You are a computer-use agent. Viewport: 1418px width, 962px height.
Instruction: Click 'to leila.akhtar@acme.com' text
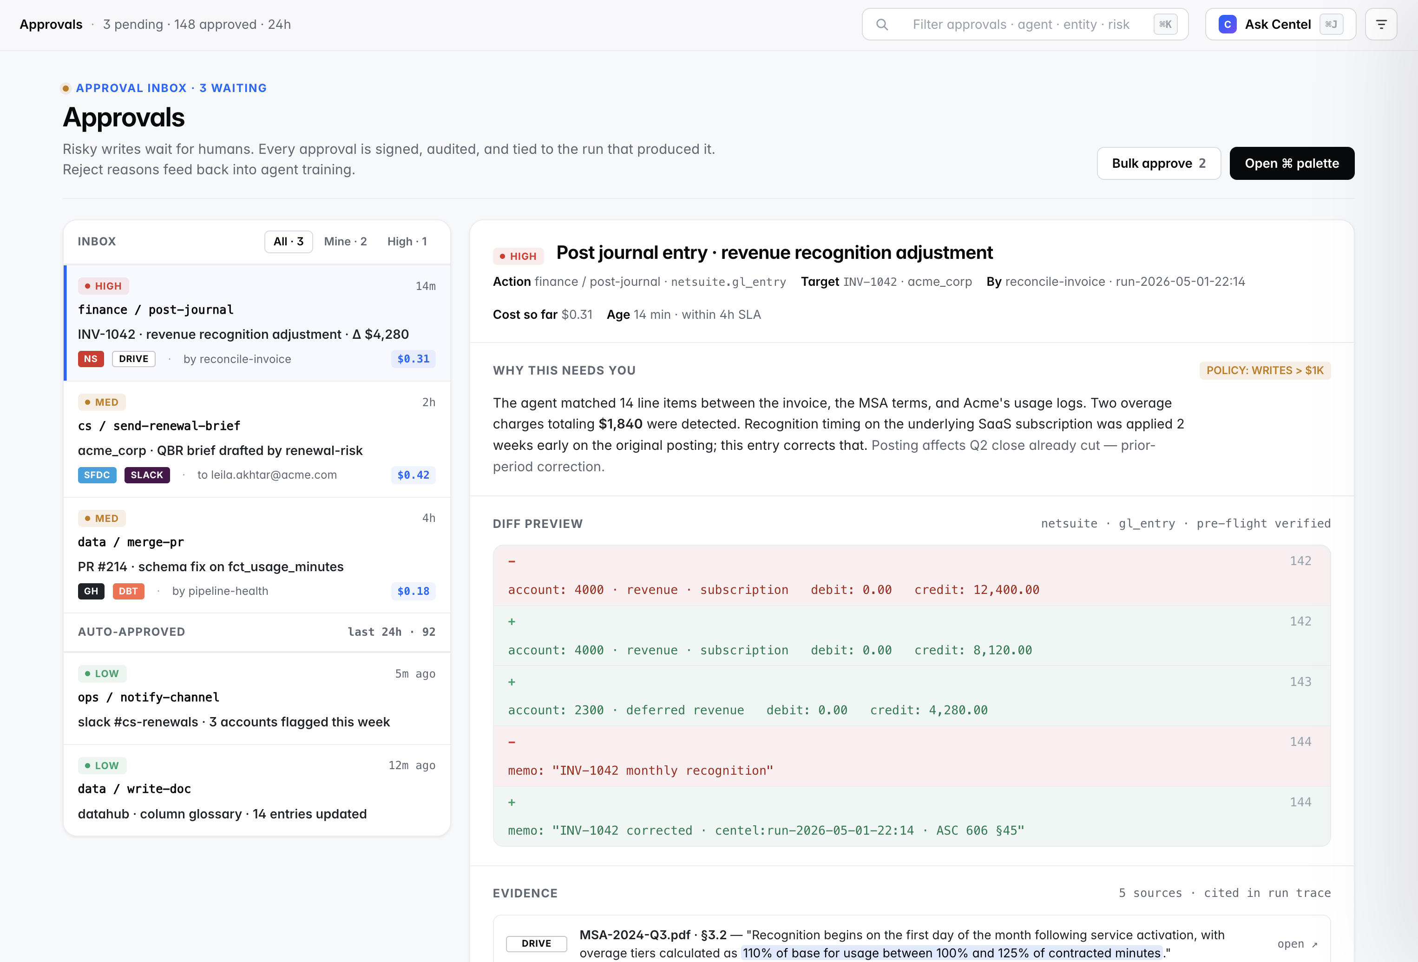pyautogui.click(x=267, y=475)
